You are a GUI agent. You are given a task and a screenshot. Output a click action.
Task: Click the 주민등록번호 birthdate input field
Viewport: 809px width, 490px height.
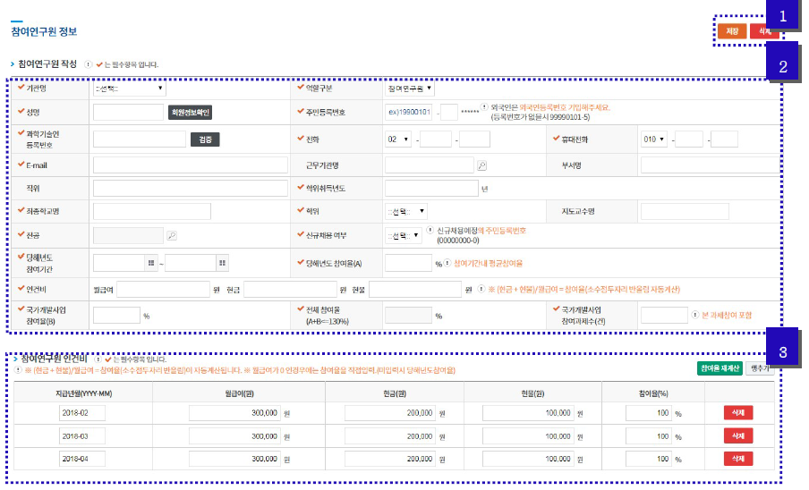coord(409,113)
